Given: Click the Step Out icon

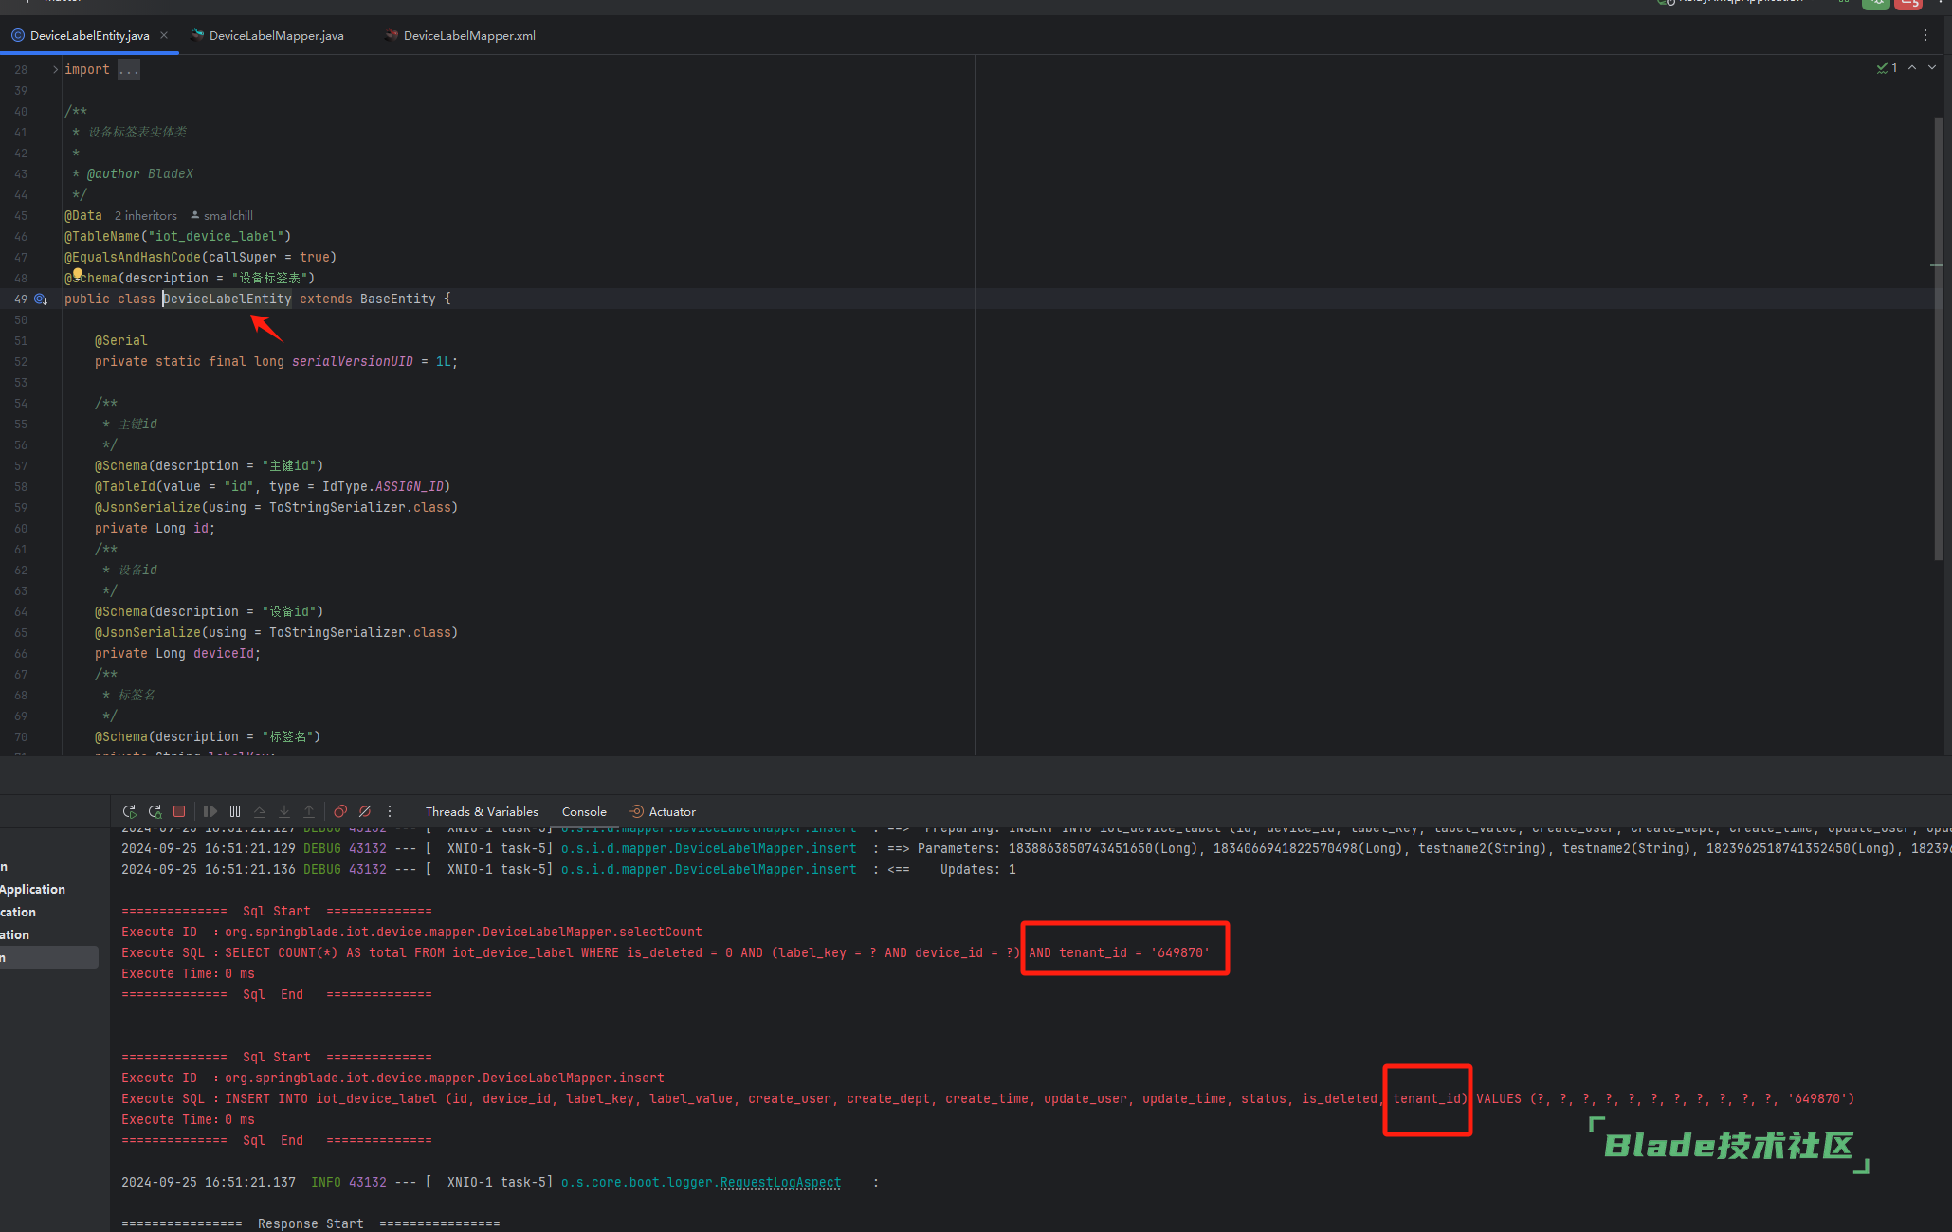Looking at the screenshot, I should pos(309,811).
